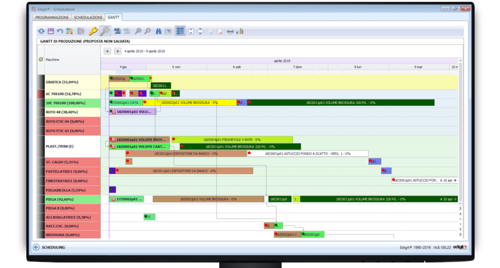Toggle the gray key toolbar button
The height and width of the screenshot is (268, 500).
104,31
